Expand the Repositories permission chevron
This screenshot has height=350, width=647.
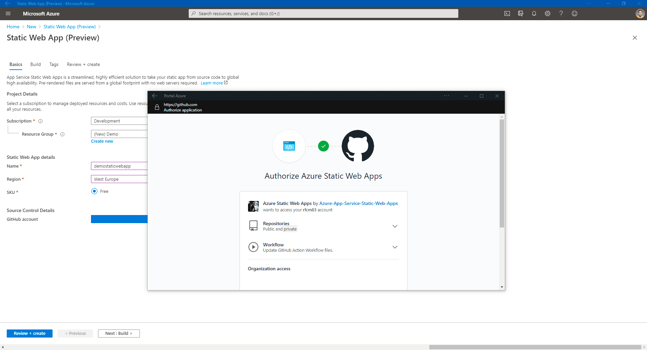point(395,226)
